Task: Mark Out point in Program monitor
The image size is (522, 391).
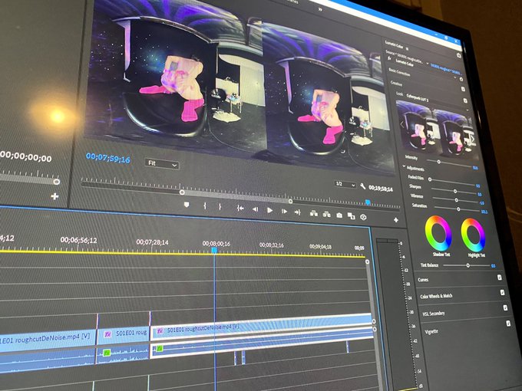Action: 220,207
